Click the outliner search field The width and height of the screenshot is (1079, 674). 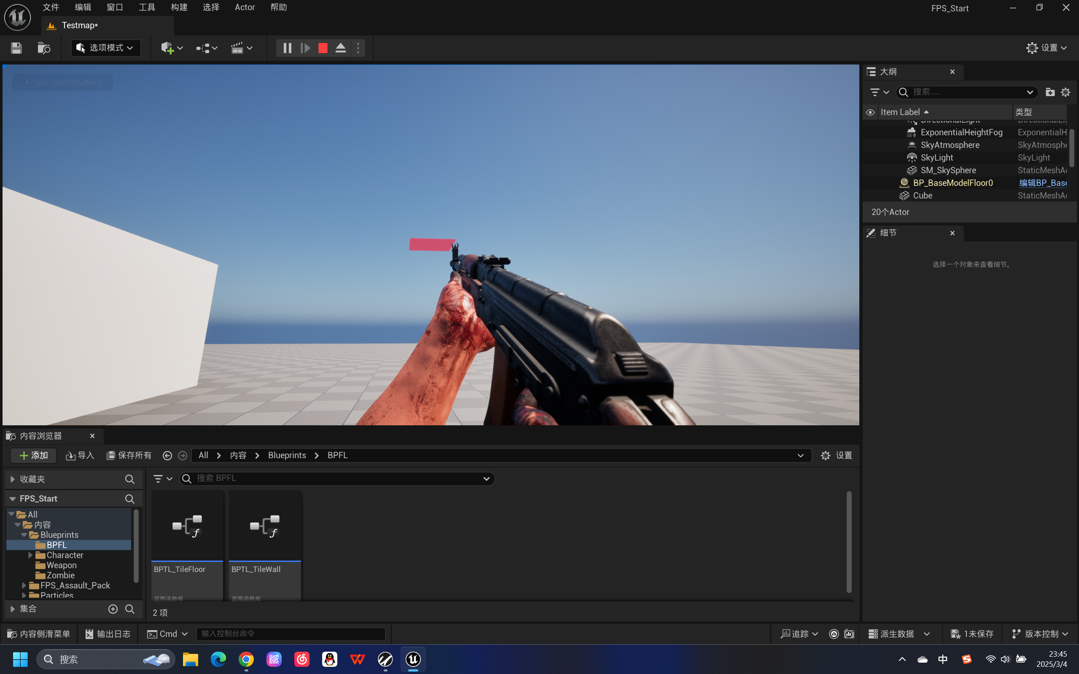click(x=967, y=92)
